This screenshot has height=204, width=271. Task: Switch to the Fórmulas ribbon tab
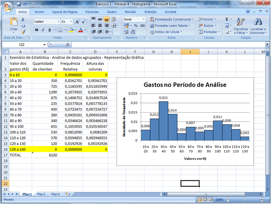click(x=92, y=12)
